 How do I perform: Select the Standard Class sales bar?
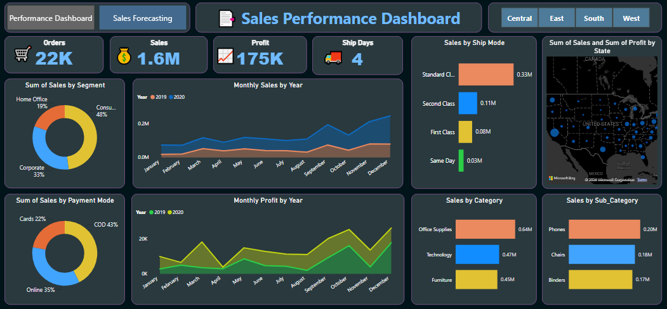coord(485,74)
